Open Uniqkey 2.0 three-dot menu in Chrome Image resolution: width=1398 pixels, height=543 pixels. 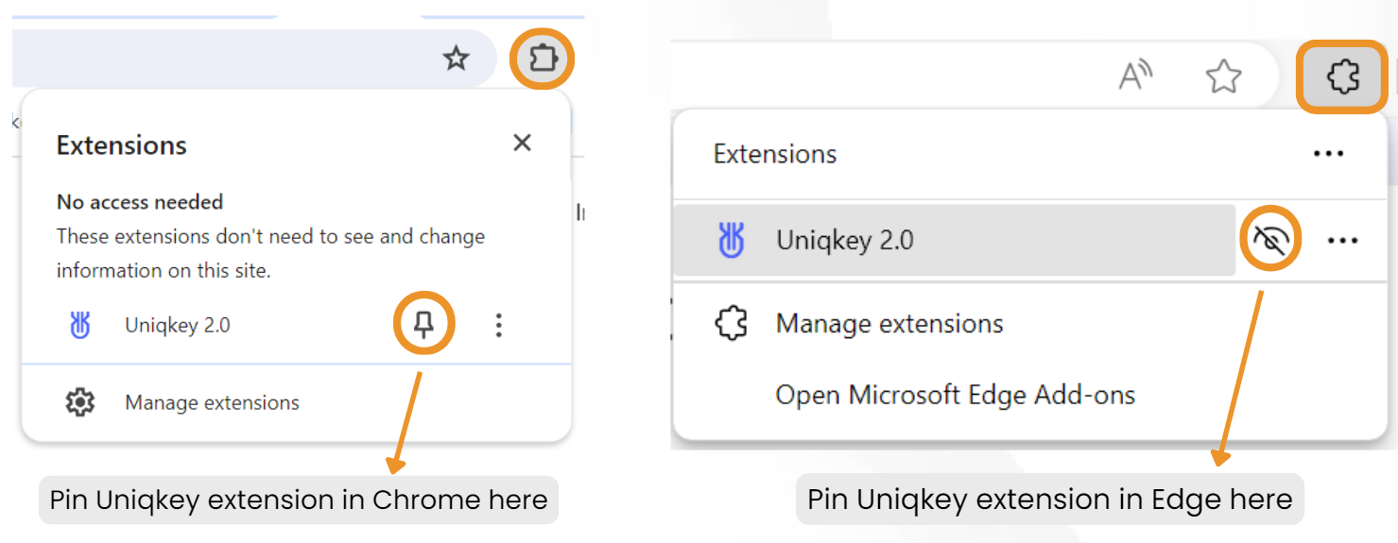click(x=499, y=326)
